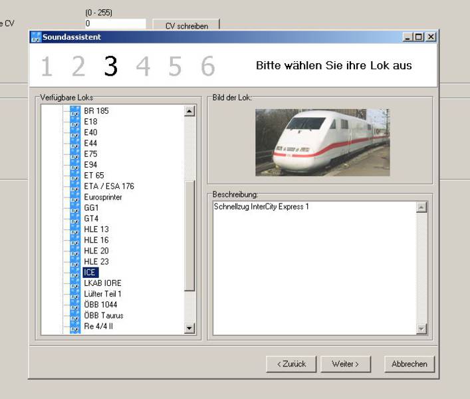Click the icon beside LKAB IORE

[75, 283]
